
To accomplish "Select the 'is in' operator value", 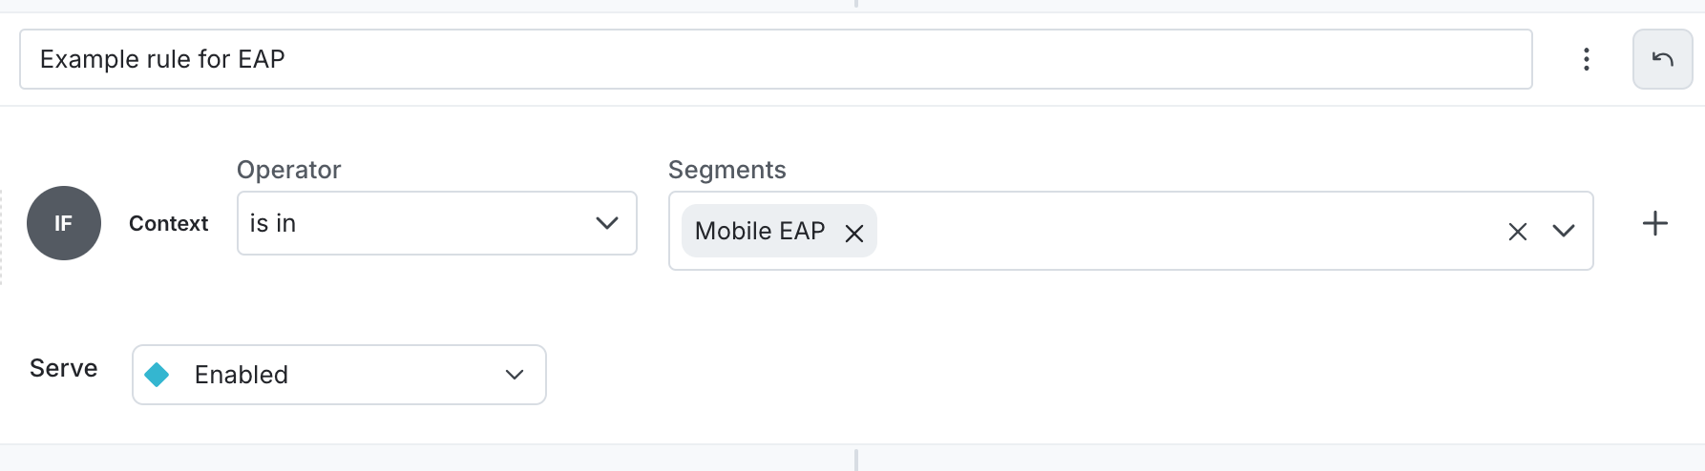I will (x=273, y=223).
